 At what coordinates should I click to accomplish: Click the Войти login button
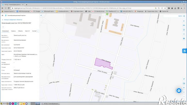click(x=182, y=16)
